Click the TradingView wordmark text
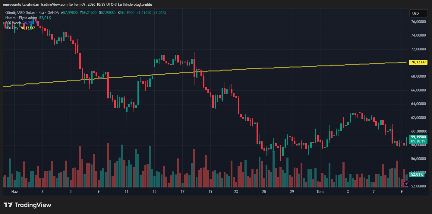Image resolution: width=432 pixels, height=214 pixels. coord(33,205)
